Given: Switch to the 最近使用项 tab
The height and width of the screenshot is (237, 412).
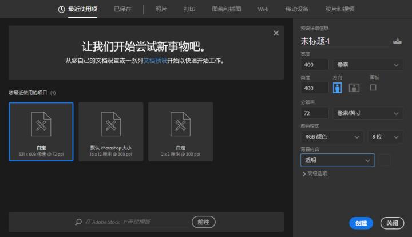Looking at the screenshot, I should coord(82,10).
